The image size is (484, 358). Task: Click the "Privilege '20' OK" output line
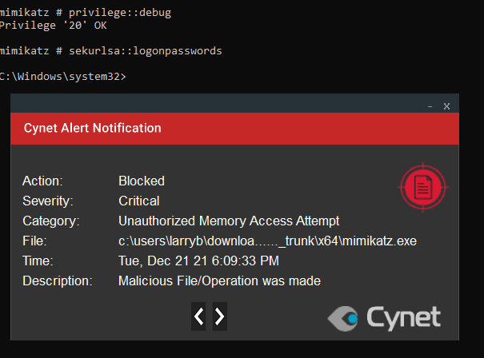(53, 26)
